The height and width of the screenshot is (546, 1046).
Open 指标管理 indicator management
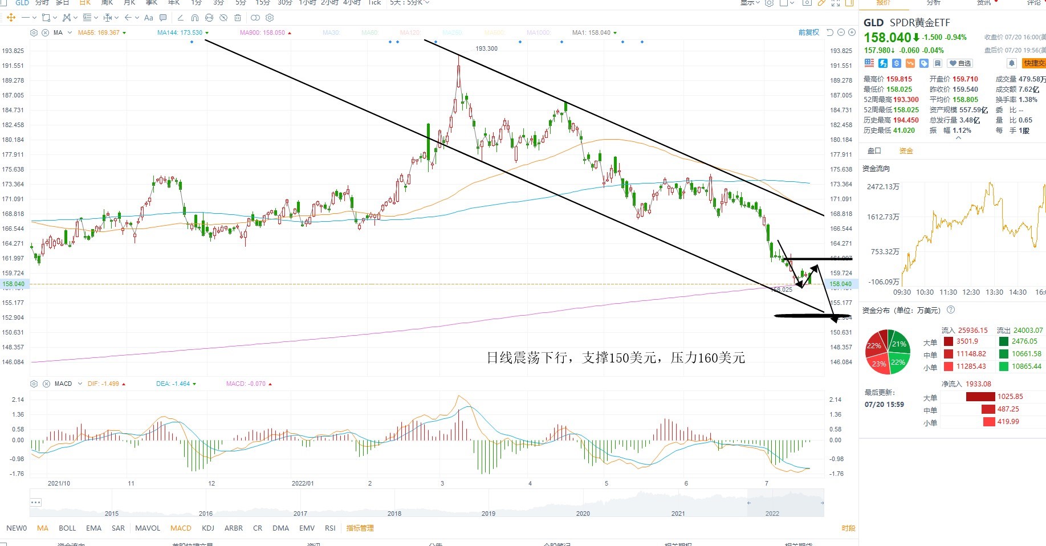[360, 528]
